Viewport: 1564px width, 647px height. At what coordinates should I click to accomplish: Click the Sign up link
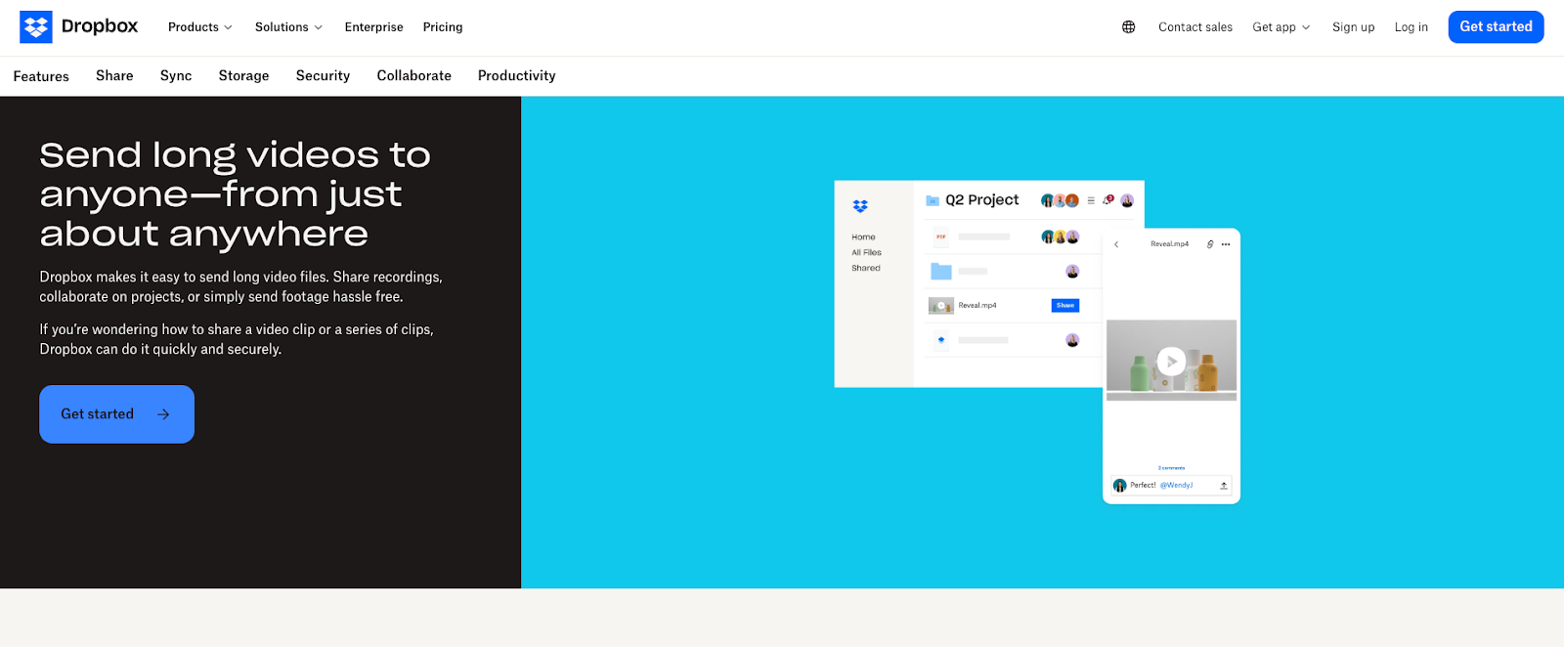pyautogui.click(x=1353, y=27)
